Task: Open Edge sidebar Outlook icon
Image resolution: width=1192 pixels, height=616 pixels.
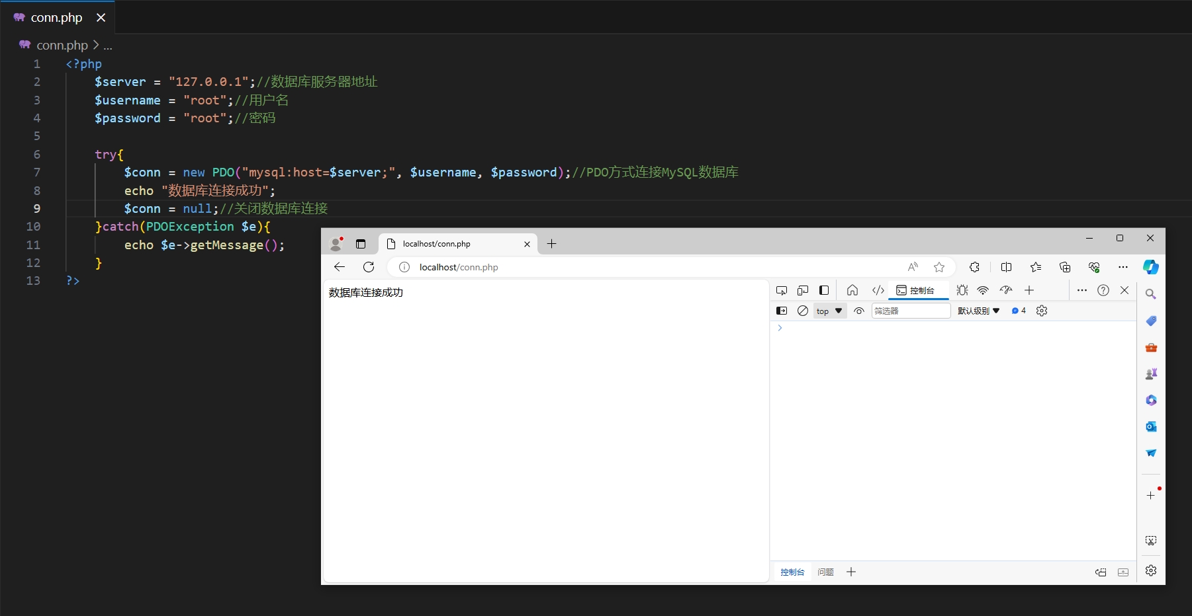Action: (x=1151, y=426)
